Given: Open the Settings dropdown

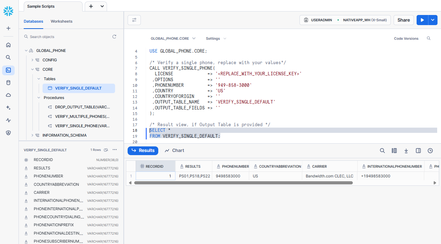Looking at the screenshot, I should click(216, 38).
